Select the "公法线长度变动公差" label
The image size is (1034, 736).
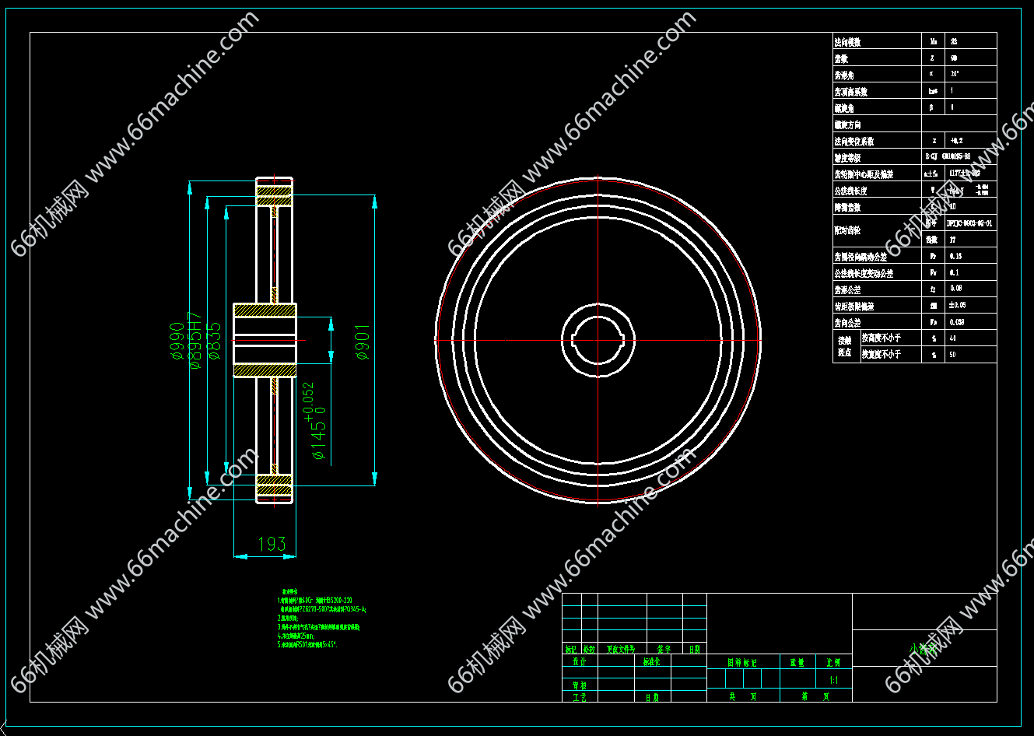[x=864, y=273]
